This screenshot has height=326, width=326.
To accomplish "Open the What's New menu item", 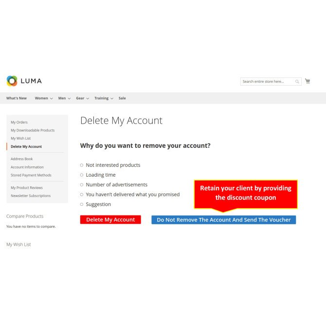I will (17, 98).
